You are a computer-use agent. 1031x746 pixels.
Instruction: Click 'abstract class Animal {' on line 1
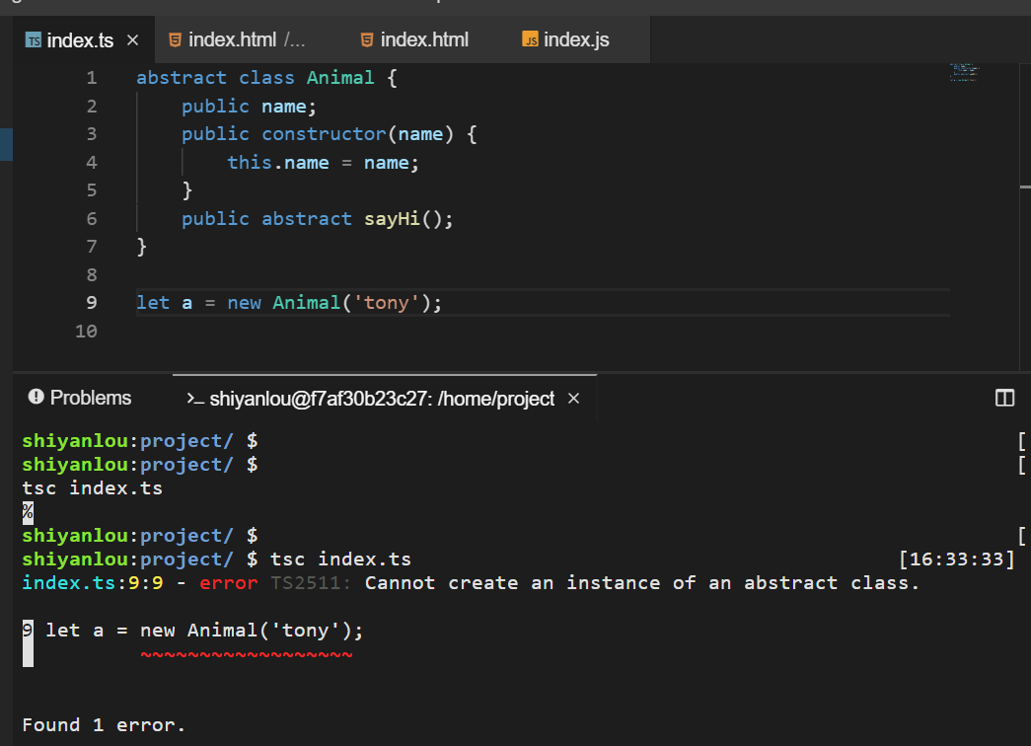266,78
